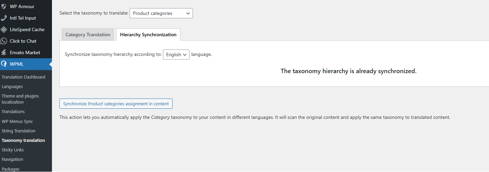
Task: Click the LiteSpeed Cache diamond icon
Action: (x=4, y=29)
